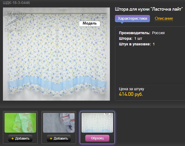Screen dimensions: 185x146
Task: Select the blue floral curtain thumbnail
Action: coord(97,123)
